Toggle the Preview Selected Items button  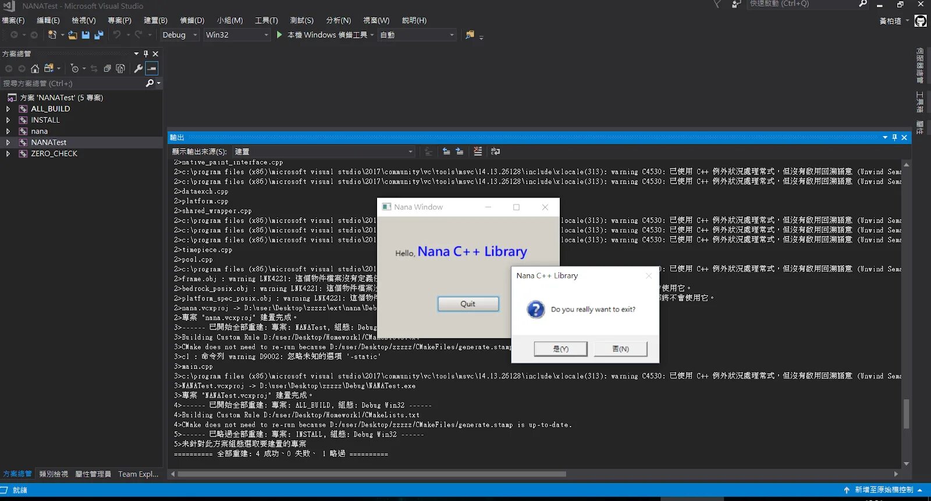[152, 69]
